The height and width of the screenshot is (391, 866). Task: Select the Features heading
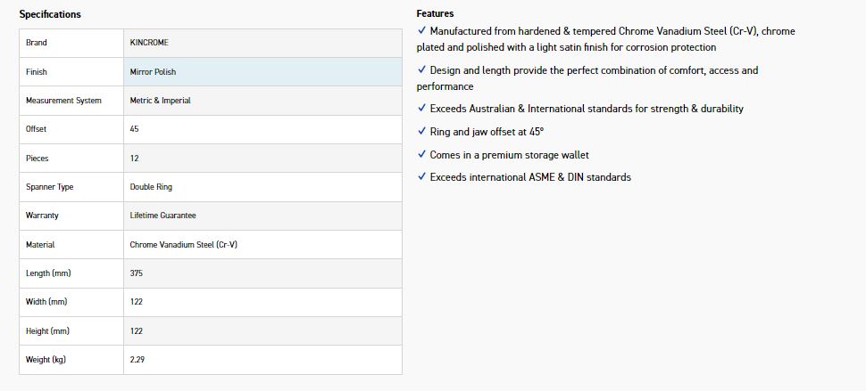435,13
